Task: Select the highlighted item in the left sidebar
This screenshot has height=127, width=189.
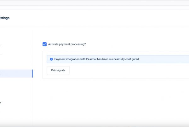Action: (16, 73)
